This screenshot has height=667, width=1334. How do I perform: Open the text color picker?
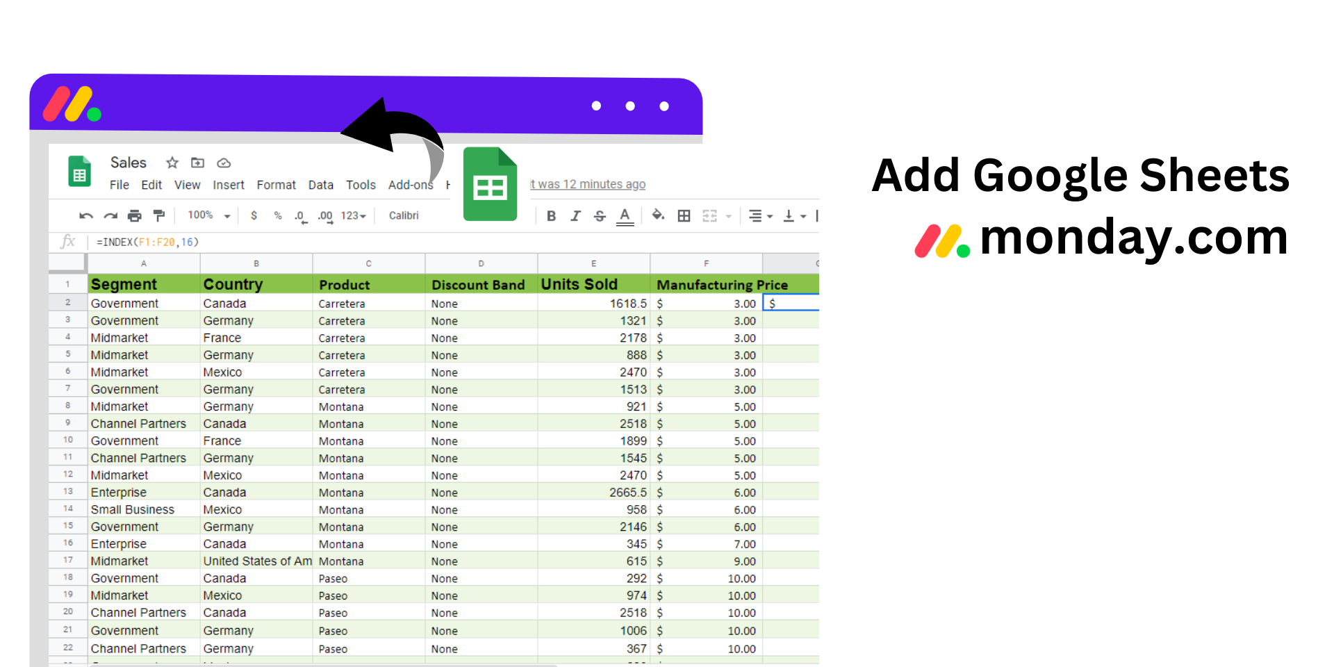[625, 217]
